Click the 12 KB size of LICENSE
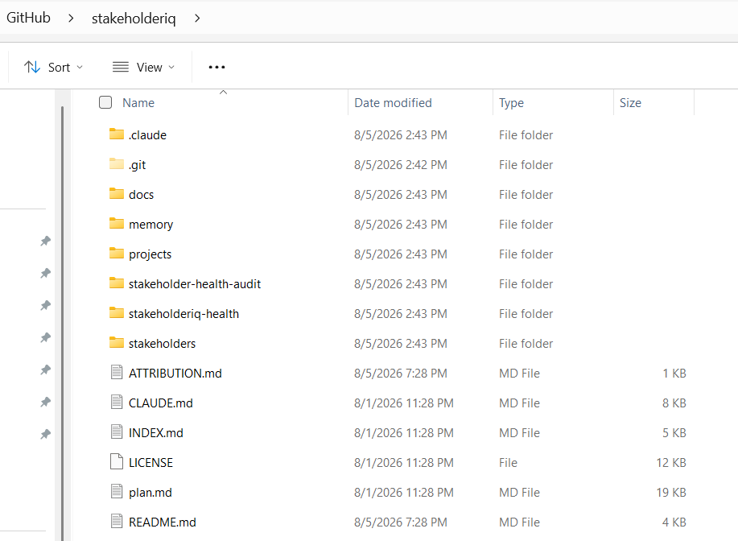738x541 pixels. pyautogui.click(x=671, y=462)
